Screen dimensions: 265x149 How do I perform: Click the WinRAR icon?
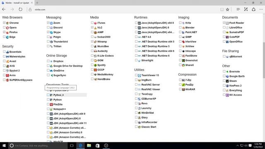[x=183, y=89]
